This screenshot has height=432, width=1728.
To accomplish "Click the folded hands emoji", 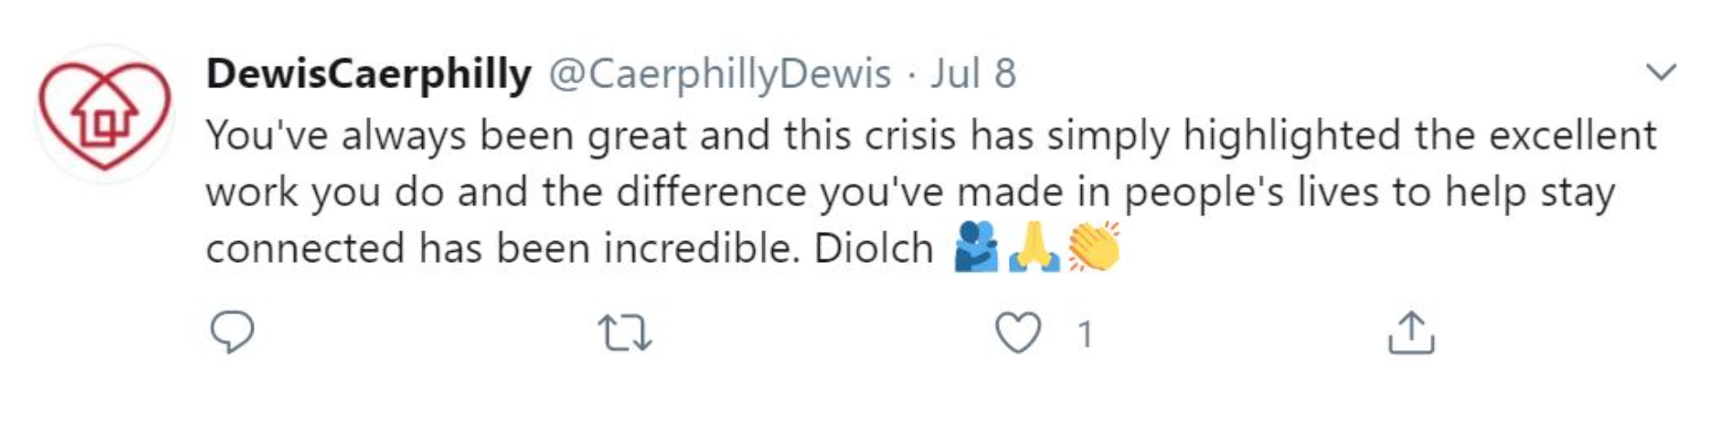I will (1034, 247).
